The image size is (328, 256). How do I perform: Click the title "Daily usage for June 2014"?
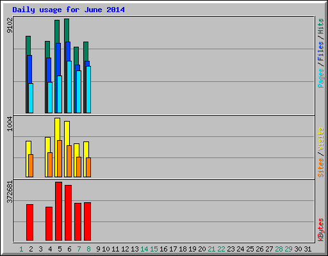click(x=69, y=10)
